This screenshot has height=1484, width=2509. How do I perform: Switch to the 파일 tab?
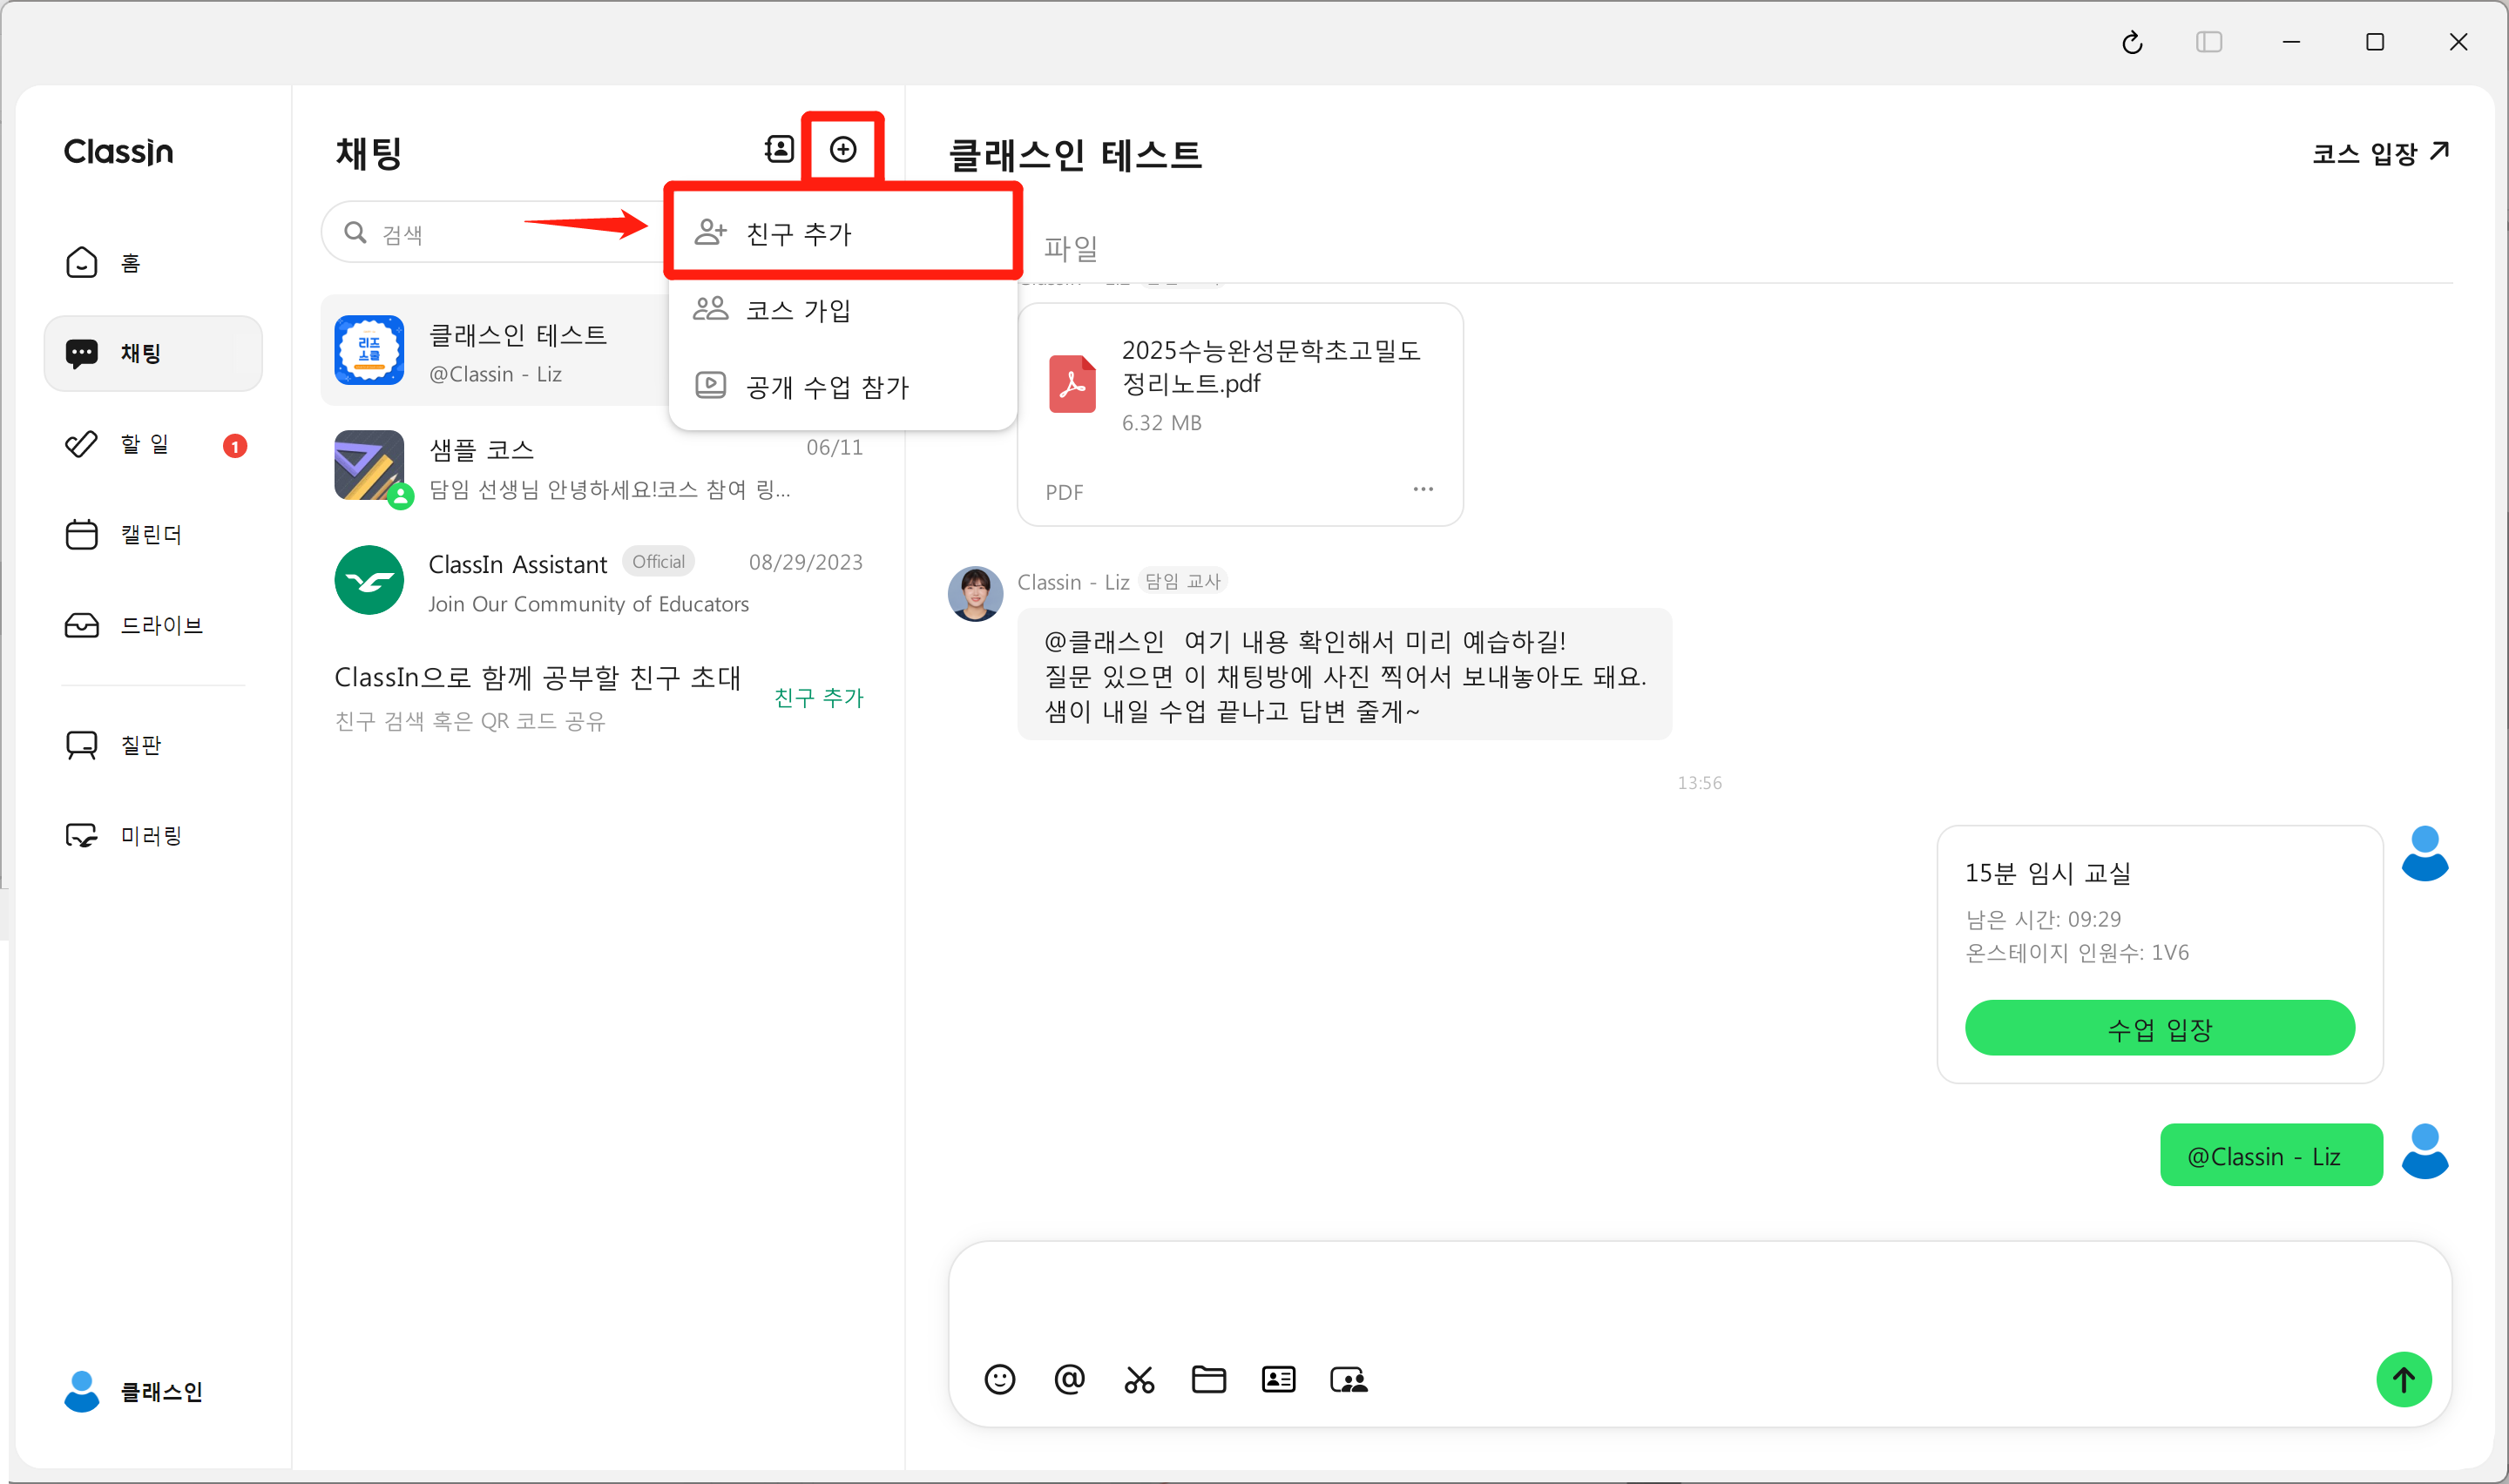pos(1071,248)
